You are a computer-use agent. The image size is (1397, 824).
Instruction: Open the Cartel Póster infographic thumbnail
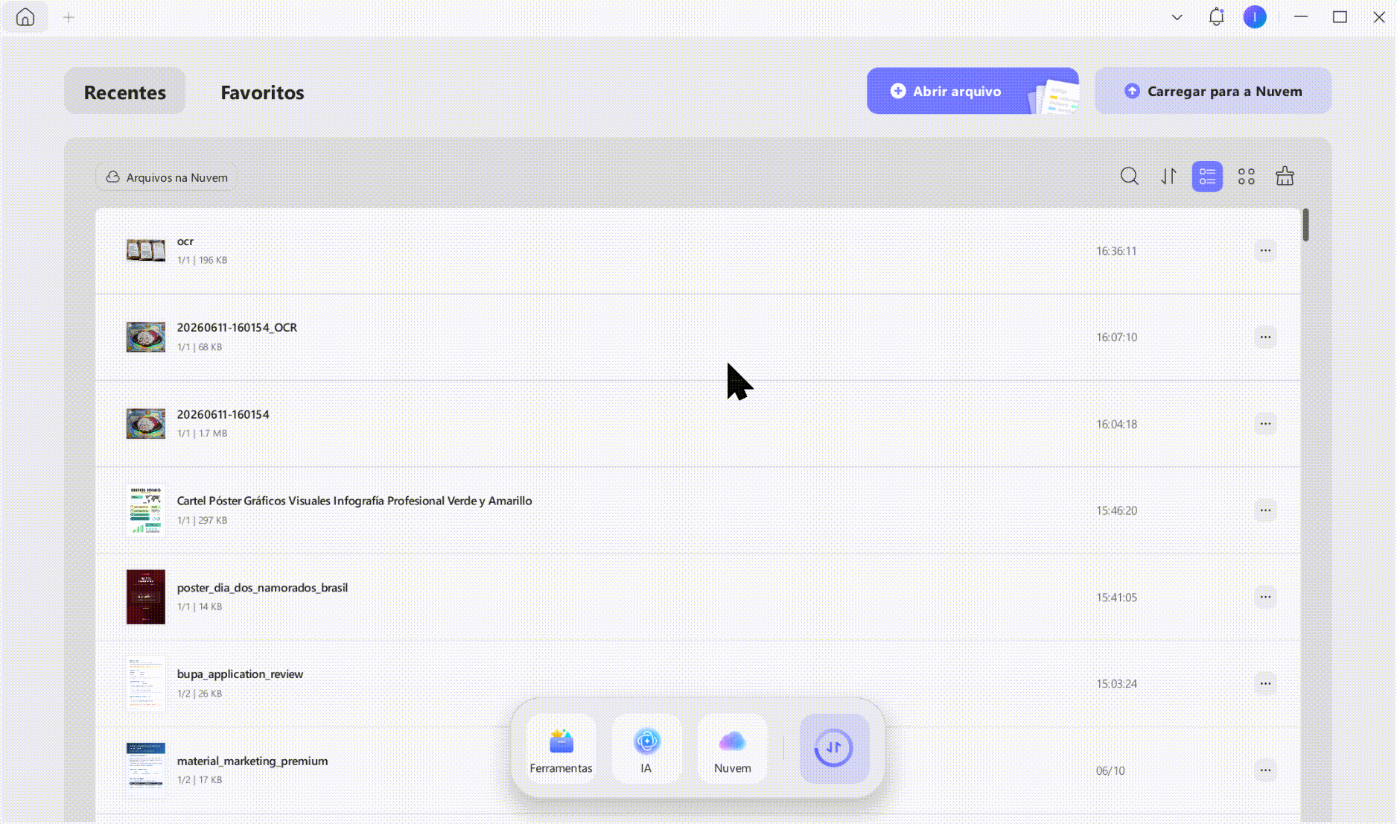pyautogui.click(x=146, y=510)
